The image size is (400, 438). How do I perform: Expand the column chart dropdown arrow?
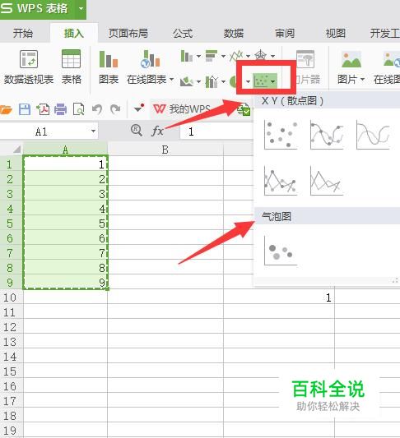pos(198,56)
